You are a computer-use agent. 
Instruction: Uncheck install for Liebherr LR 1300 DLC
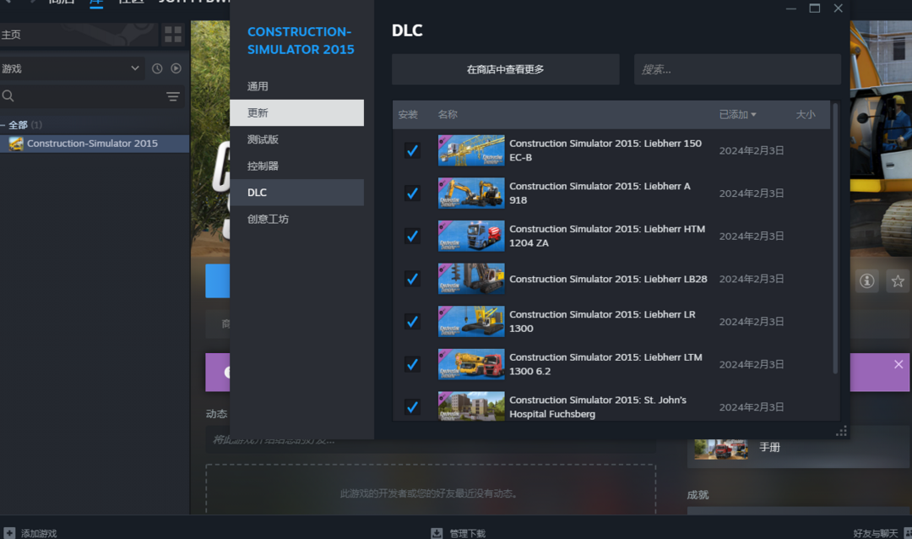[412, 321]
